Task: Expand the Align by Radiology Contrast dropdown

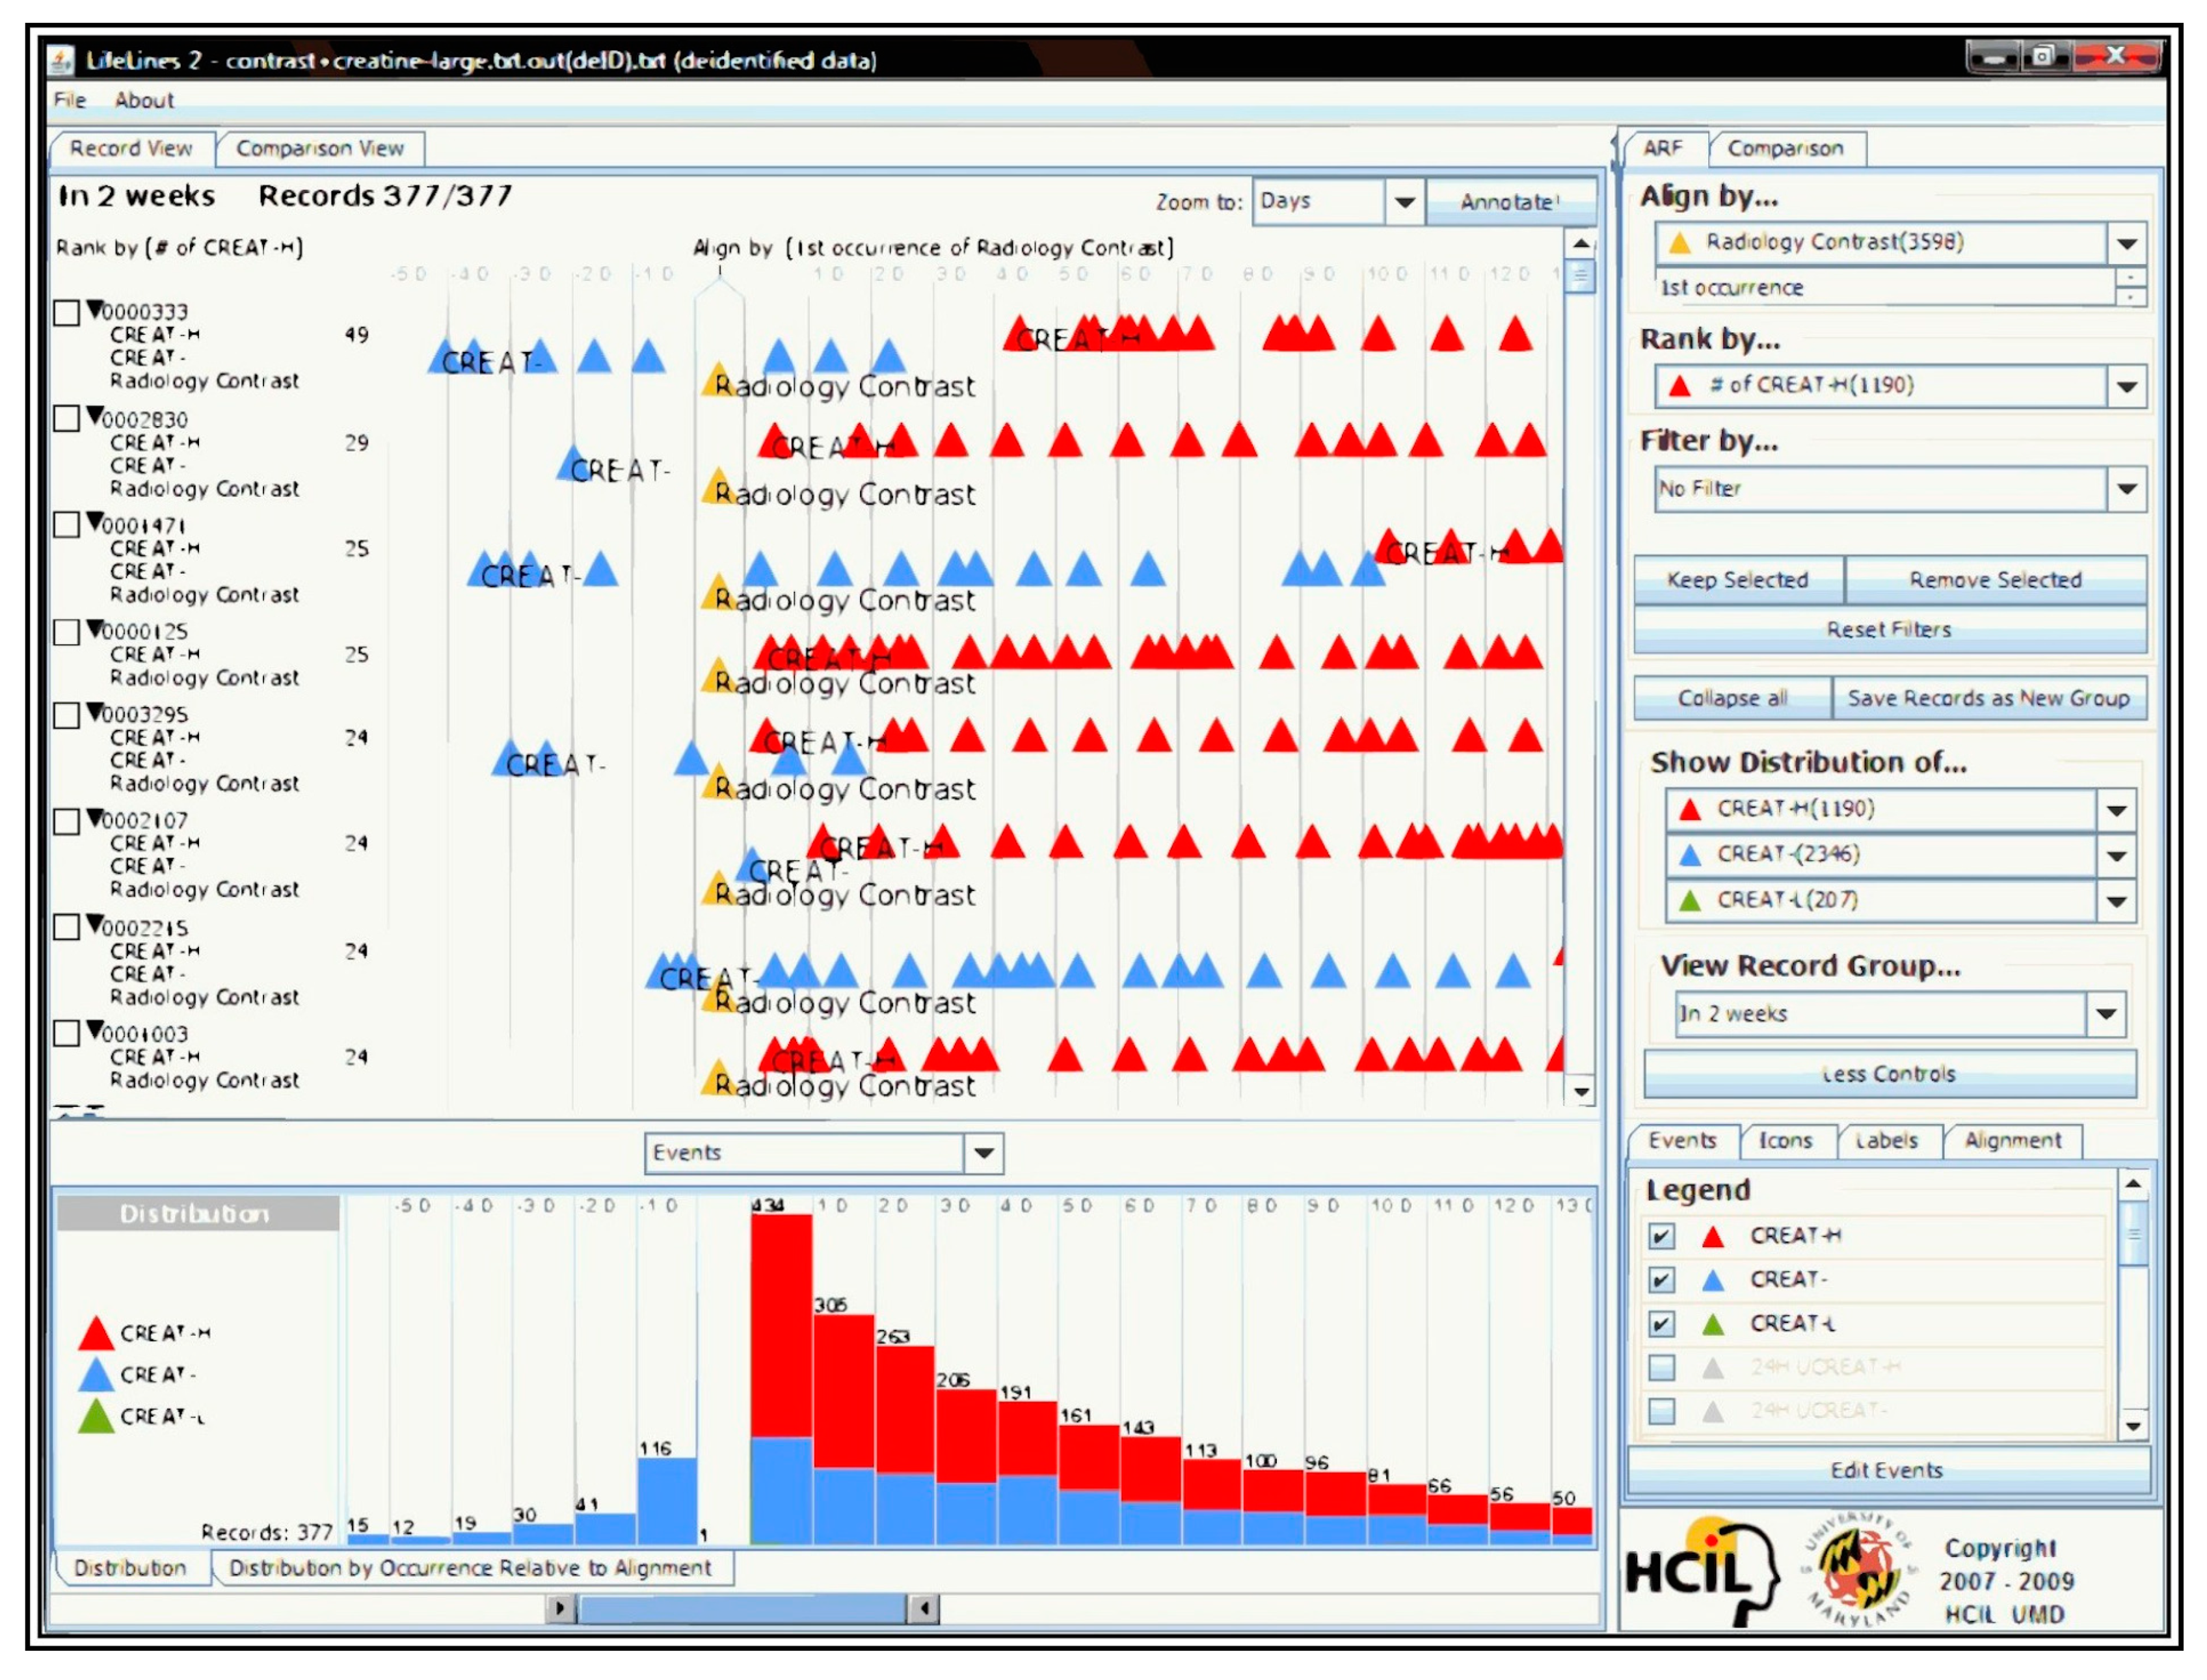Action: [x=2126, y=243]
